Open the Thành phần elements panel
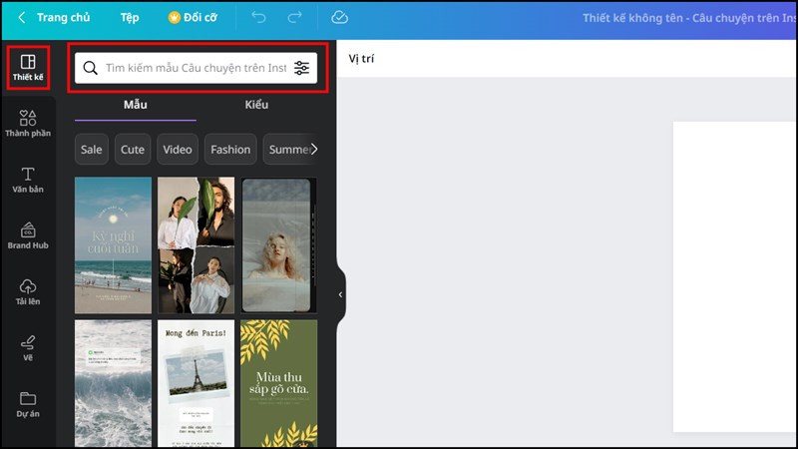The width and height of the screenshot is (798, 449). point(28,124)
